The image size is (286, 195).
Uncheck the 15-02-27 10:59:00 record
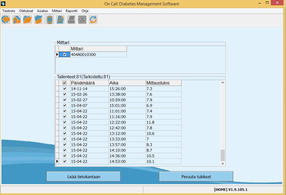(x=65, y=100)
